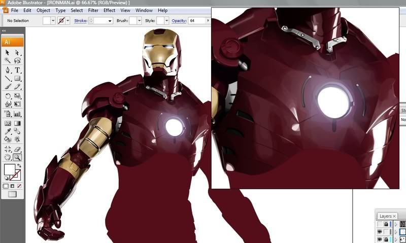This screenshot has width=406, height=243.
Task: Select the Live Paint Bucket tool
Action: pyautogui.click(x=8, y=139)
